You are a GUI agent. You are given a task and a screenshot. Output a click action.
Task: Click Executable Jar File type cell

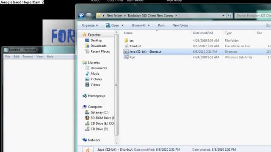coord(237,46)
